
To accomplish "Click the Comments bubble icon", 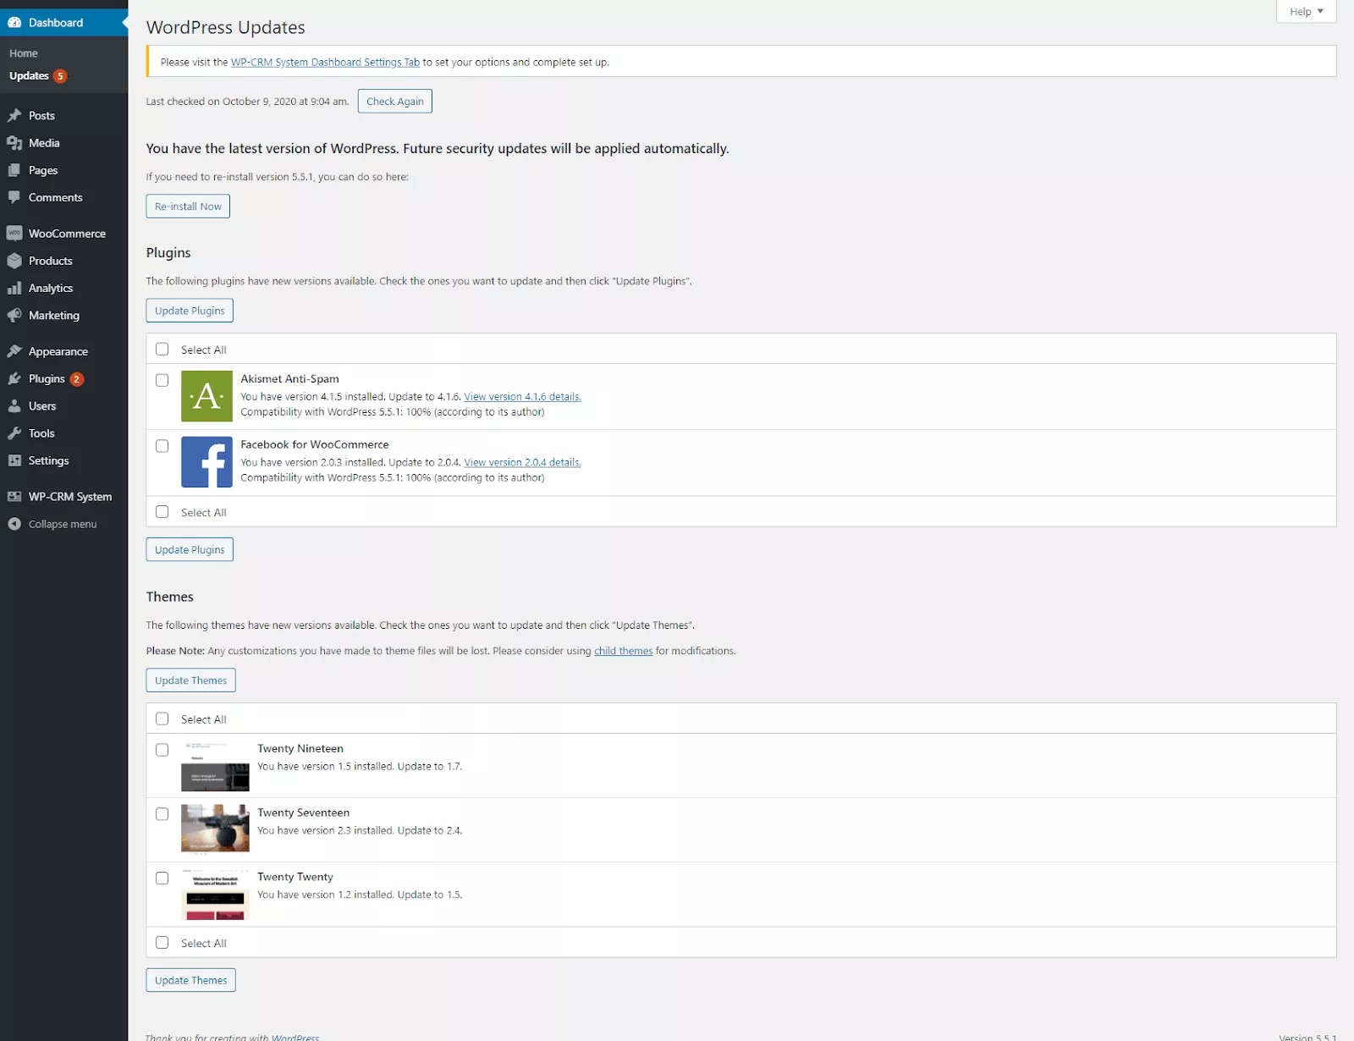I will tap(14, 197).
